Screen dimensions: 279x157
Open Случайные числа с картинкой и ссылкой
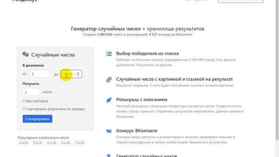click(x=174, y=79)
